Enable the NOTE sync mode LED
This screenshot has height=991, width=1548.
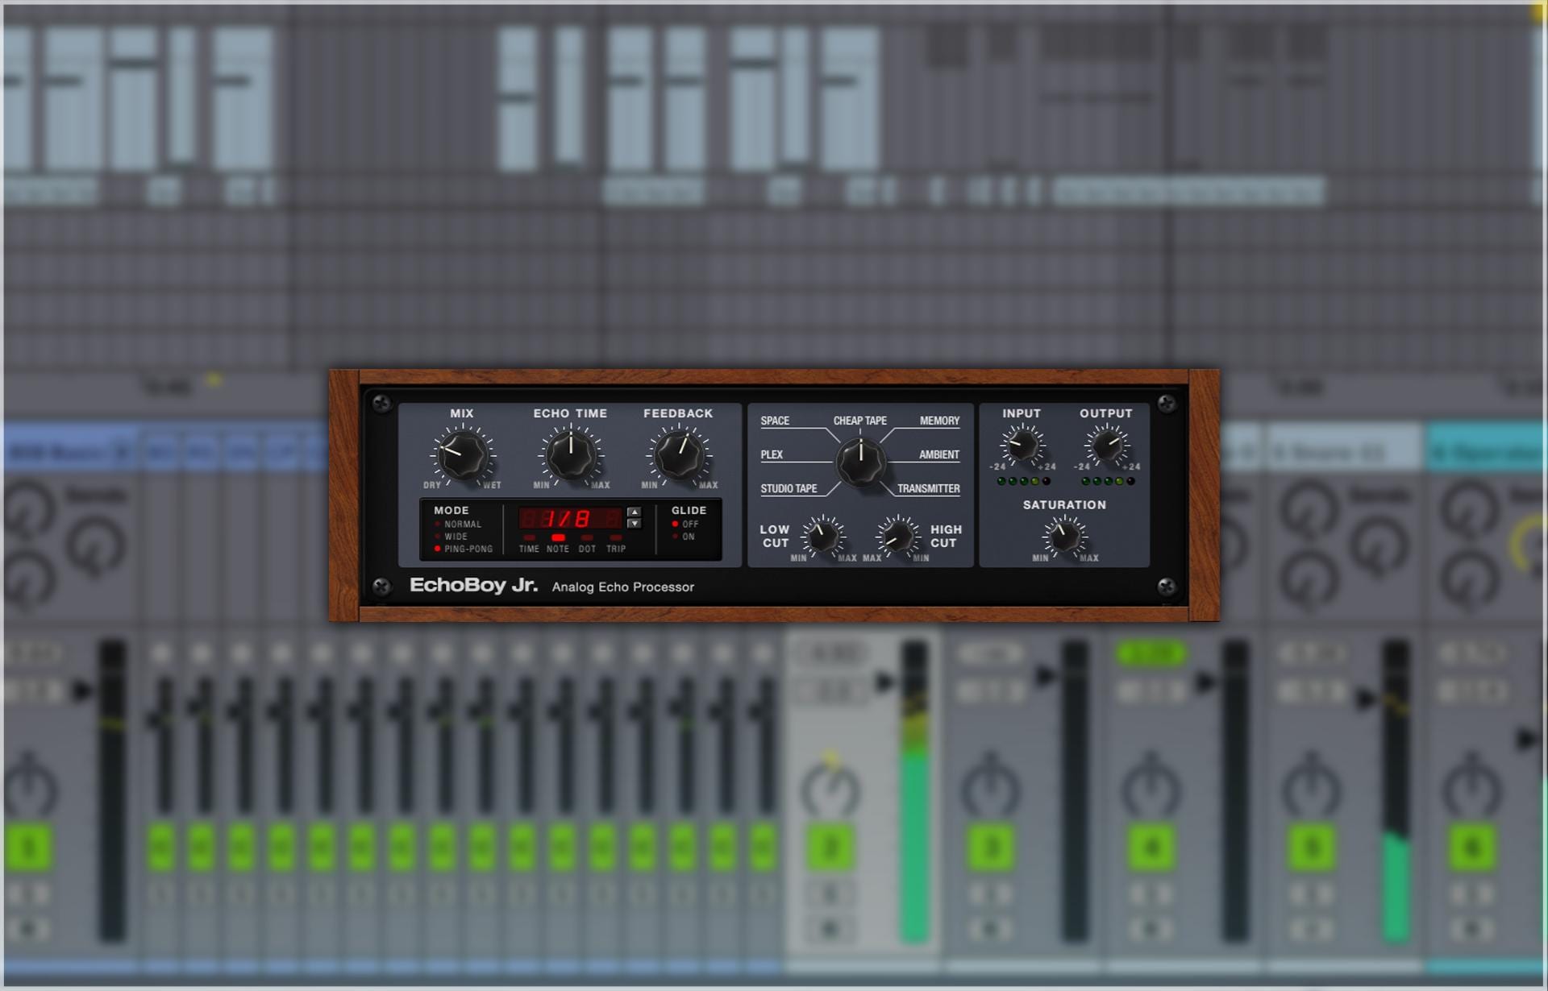pyautogui.click(x=558, y=537)
